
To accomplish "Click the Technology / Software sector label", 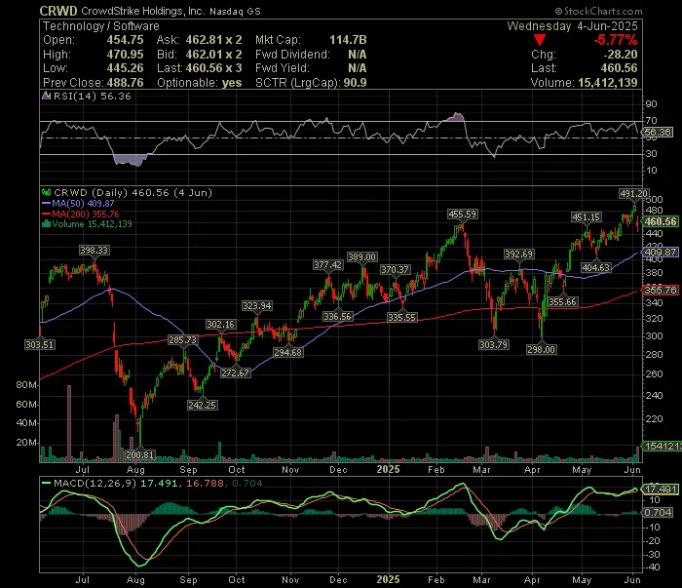I will coord(101,26).
